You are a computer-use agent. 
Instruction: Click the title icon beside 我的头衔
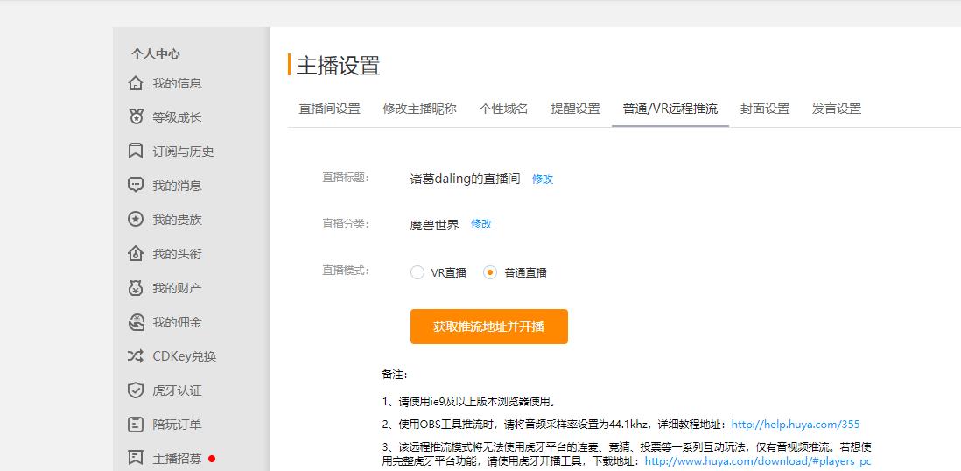136,254
